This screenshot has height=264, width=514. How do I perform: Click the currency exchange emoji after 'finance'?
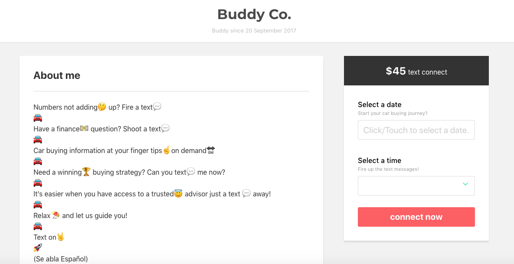(x=84, y=128)
